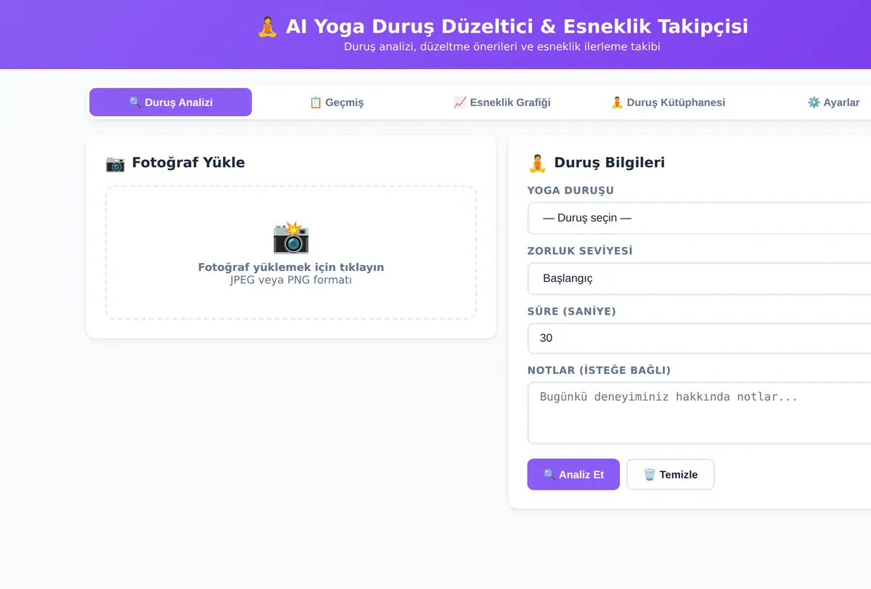Click the 'ZORLUK SEVİYESİ' field label

point(580,251)
